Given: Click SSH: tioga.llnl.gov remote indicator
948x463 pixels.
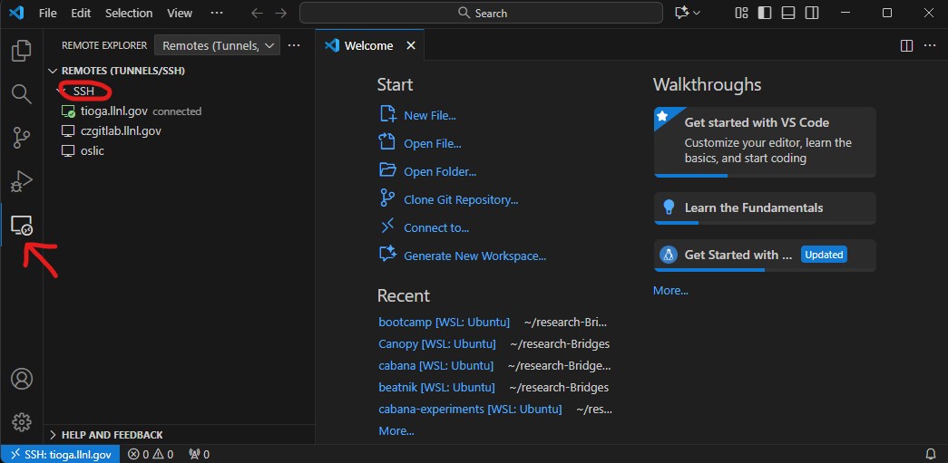Looking at the screenshot, I should pyautogui.click(x=61, y=454).
